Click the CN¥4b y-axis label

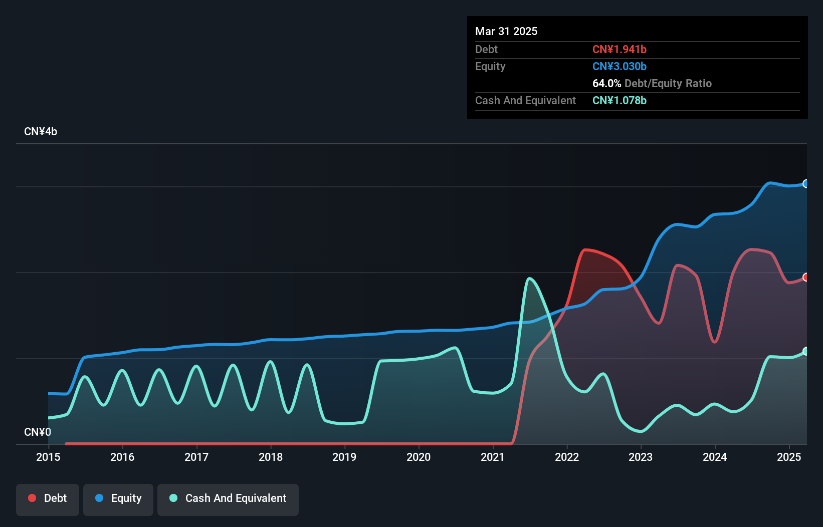click(41, 132)
